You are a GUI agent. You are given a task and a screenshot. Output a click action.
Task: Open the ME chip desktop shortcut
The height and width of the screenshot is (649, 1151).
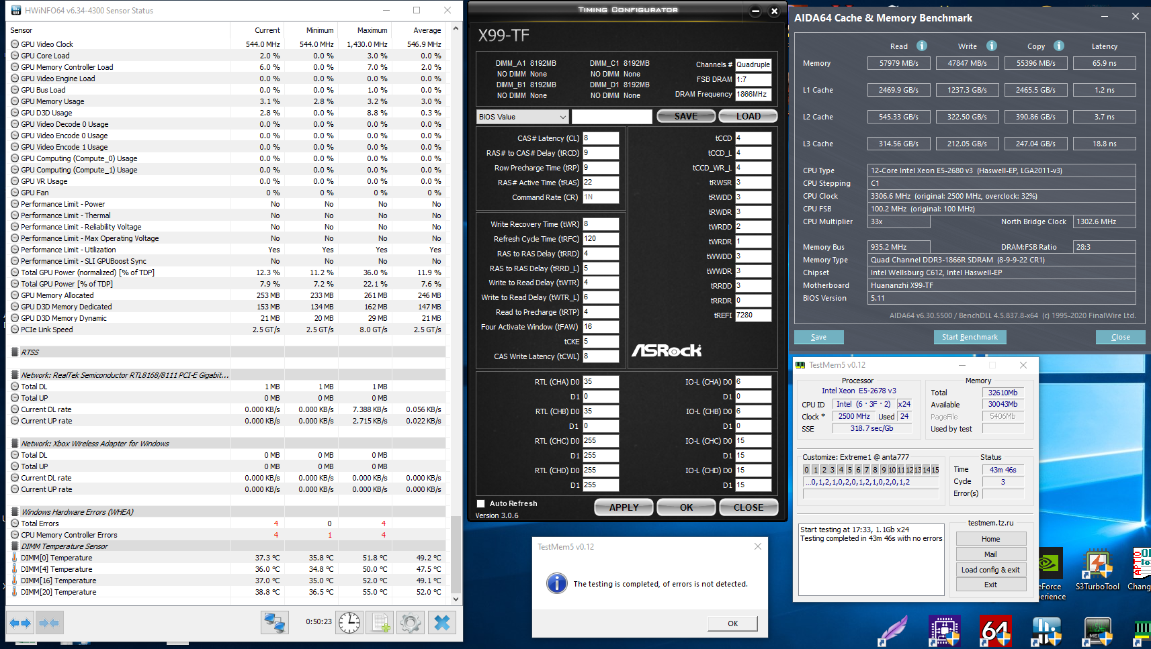pos(1097,631)
